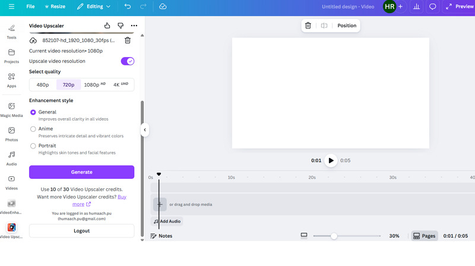Click the Logout button

(x=81, y=230)
